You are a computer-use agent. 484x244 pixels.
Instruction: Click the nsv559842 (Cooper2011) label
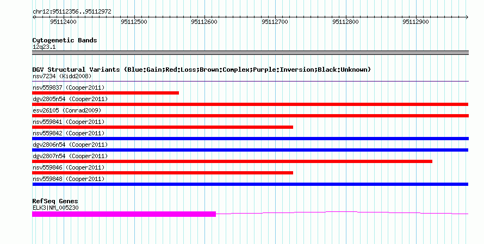69,133
